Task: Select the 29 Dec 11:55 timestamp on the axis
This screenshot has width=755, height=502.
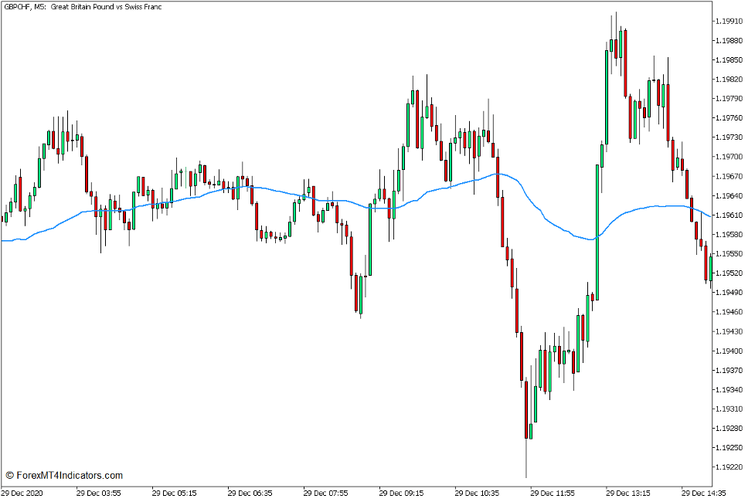Action: (553, 492)
